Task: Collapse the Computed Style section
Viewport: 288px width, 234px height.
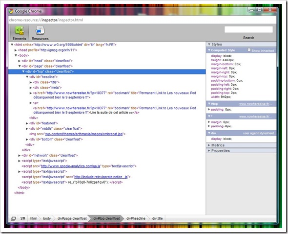Action: click(x=209, y=50)
